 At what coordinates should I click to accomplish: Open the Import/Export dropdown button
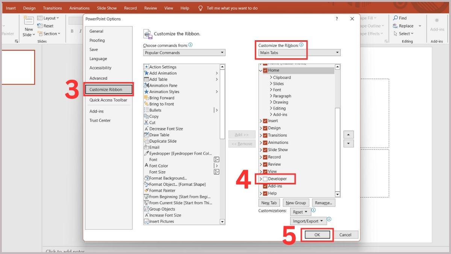click(308, 221)
